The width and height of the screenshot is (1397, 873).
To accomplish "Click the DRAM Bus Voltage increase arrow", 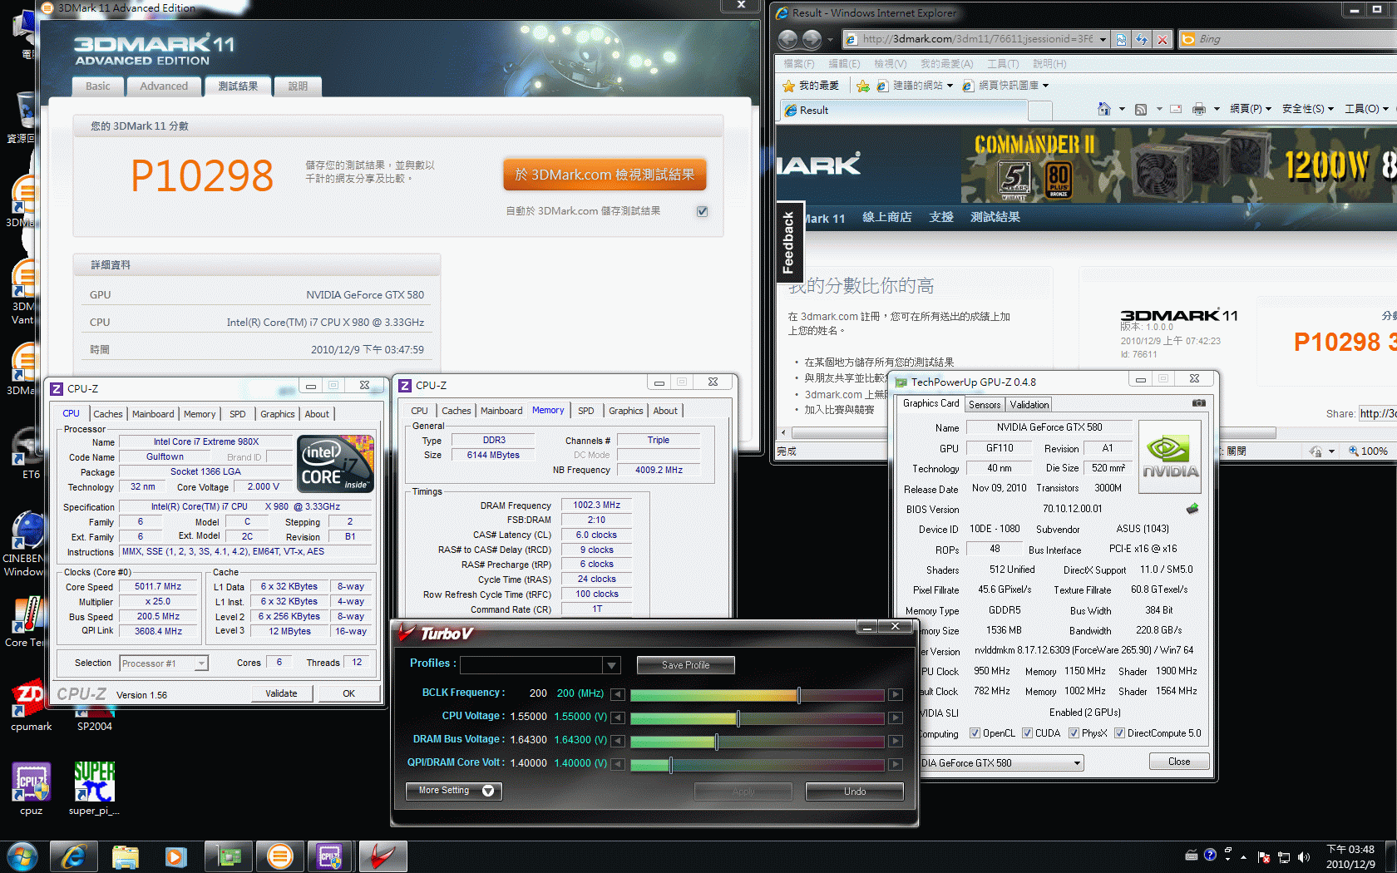I will (x=896, y=741).
